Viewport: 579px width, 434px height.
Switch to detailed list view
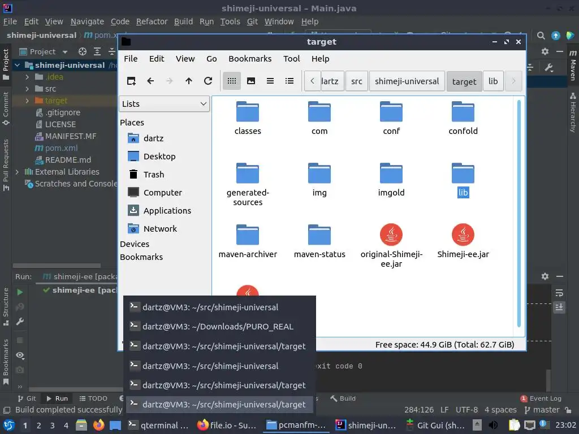[289, 81]
